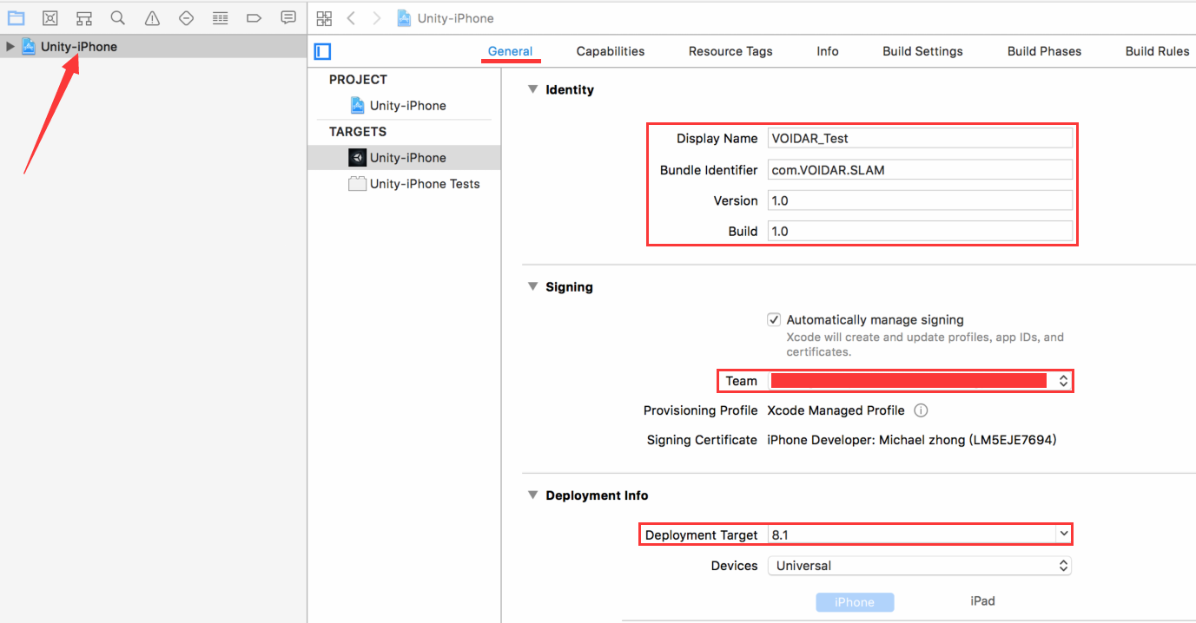1196x623 pixels.
Task: Open the Debug navigator icon
Action: [221, 17]
